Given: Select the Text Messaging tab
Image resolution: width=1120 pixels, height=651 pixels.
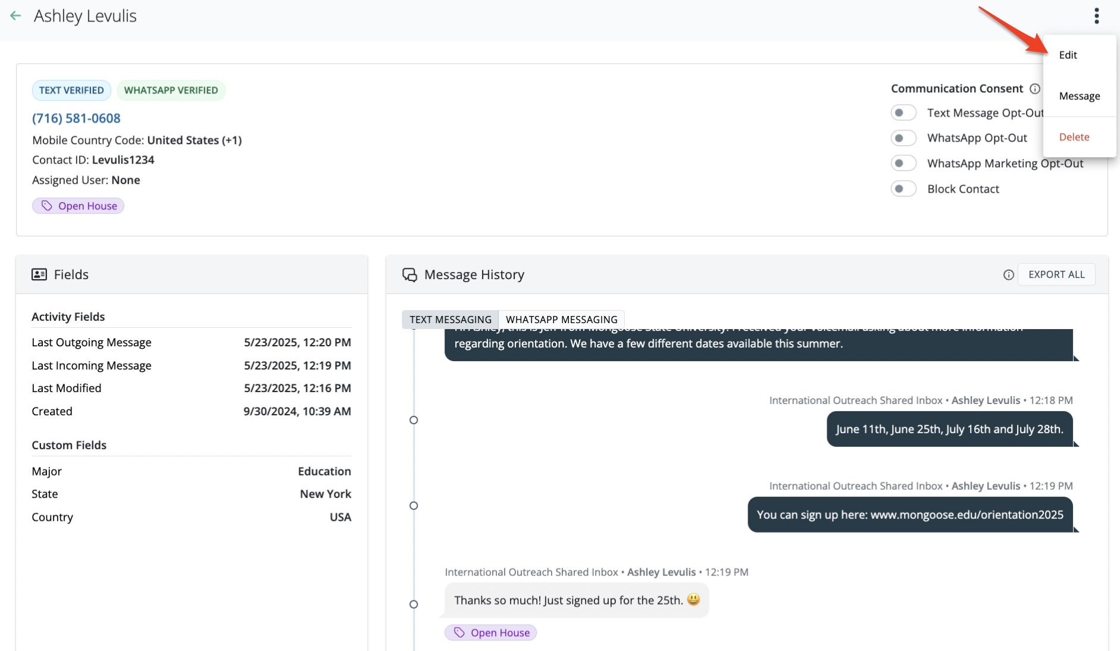Looking at the screenshot, I should click(x=450, y=320).
